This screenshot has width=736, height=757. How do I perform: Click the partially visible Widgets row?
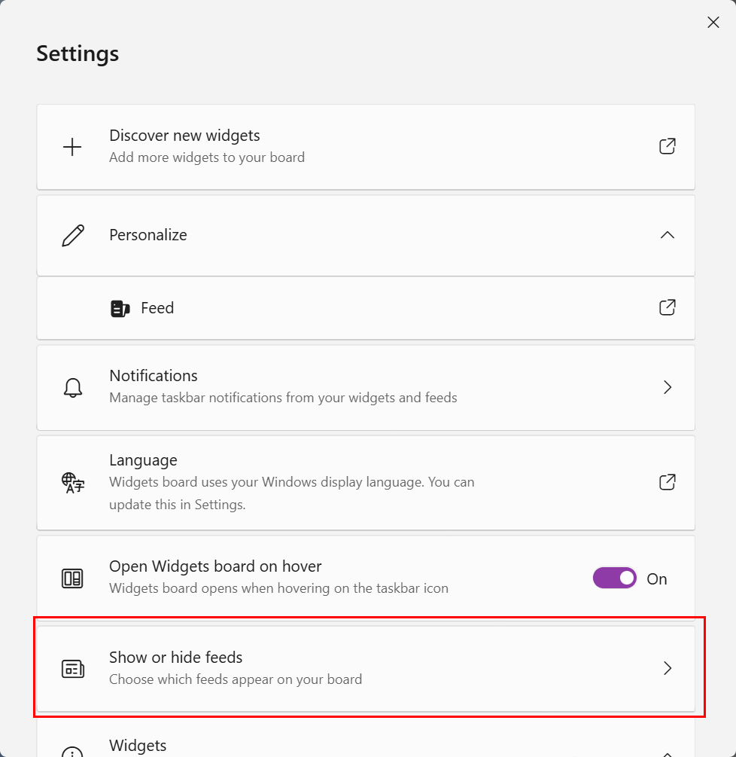click(366, 737)
